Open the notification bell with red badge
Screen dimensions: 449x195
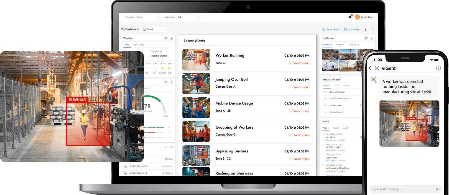coord(350,17)
